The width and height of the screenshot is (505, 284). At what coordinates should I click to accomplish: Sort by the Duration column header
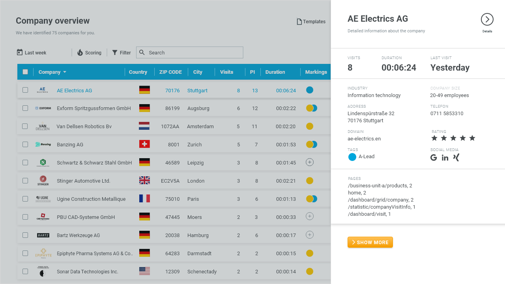[275, 72]
